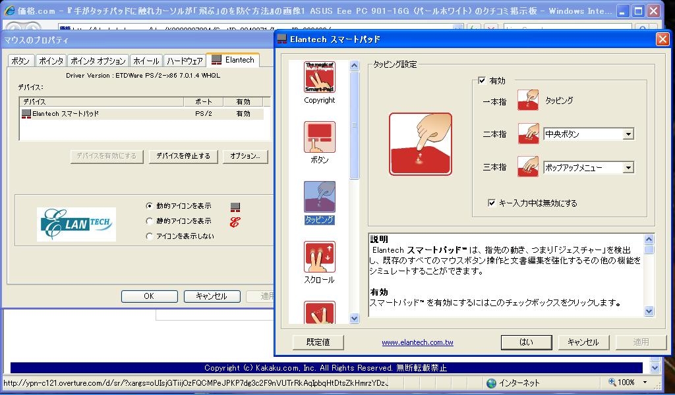Switch to the ホイール tab
The width and height of the screenshot is (675, 395).
click(146, 61)
